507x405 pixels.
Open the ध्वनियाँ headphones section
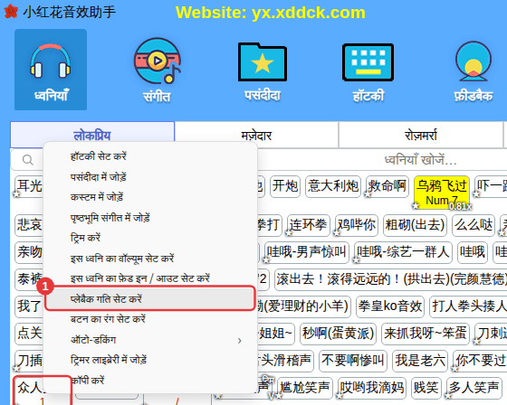(x=51, y=70)
